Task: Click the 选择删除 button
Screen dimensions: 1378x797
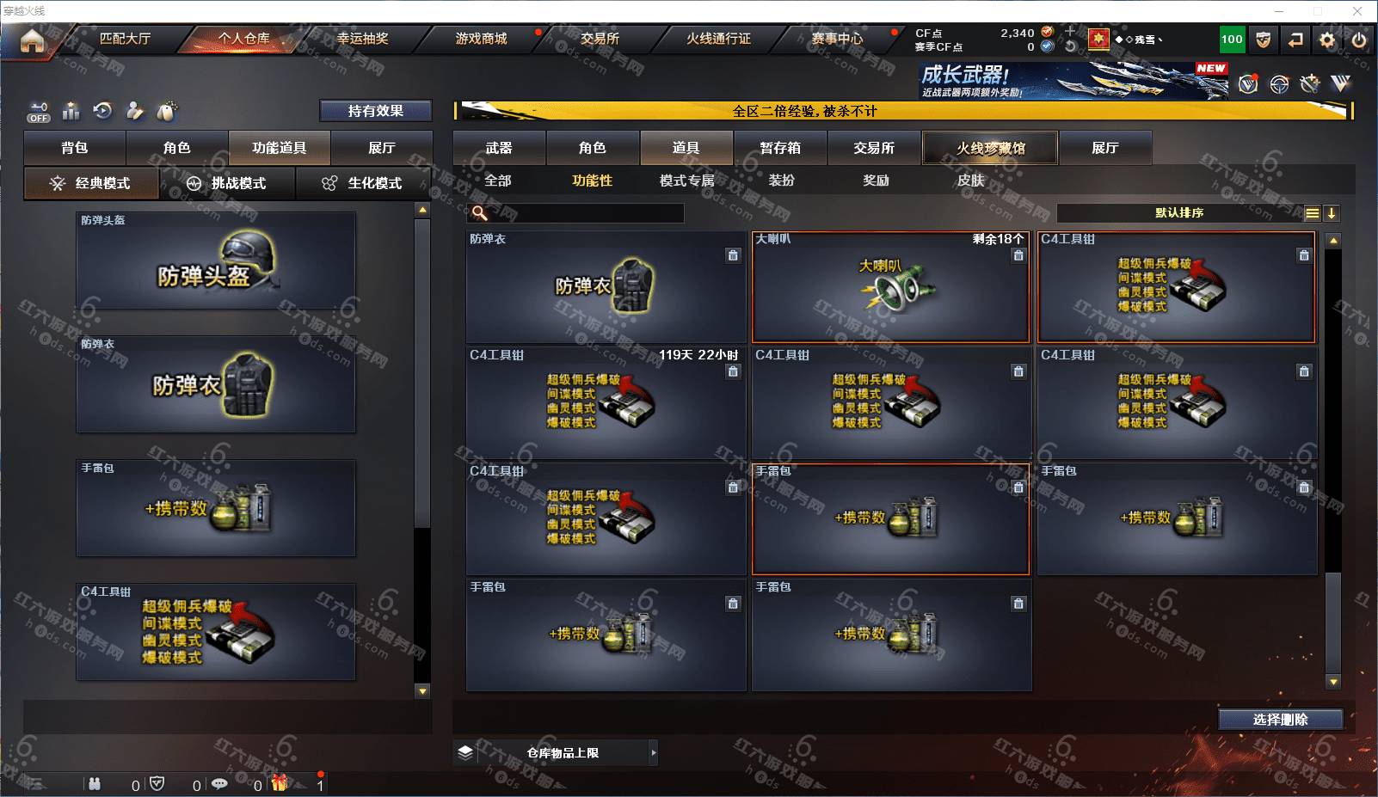Action: (1280, 720)
